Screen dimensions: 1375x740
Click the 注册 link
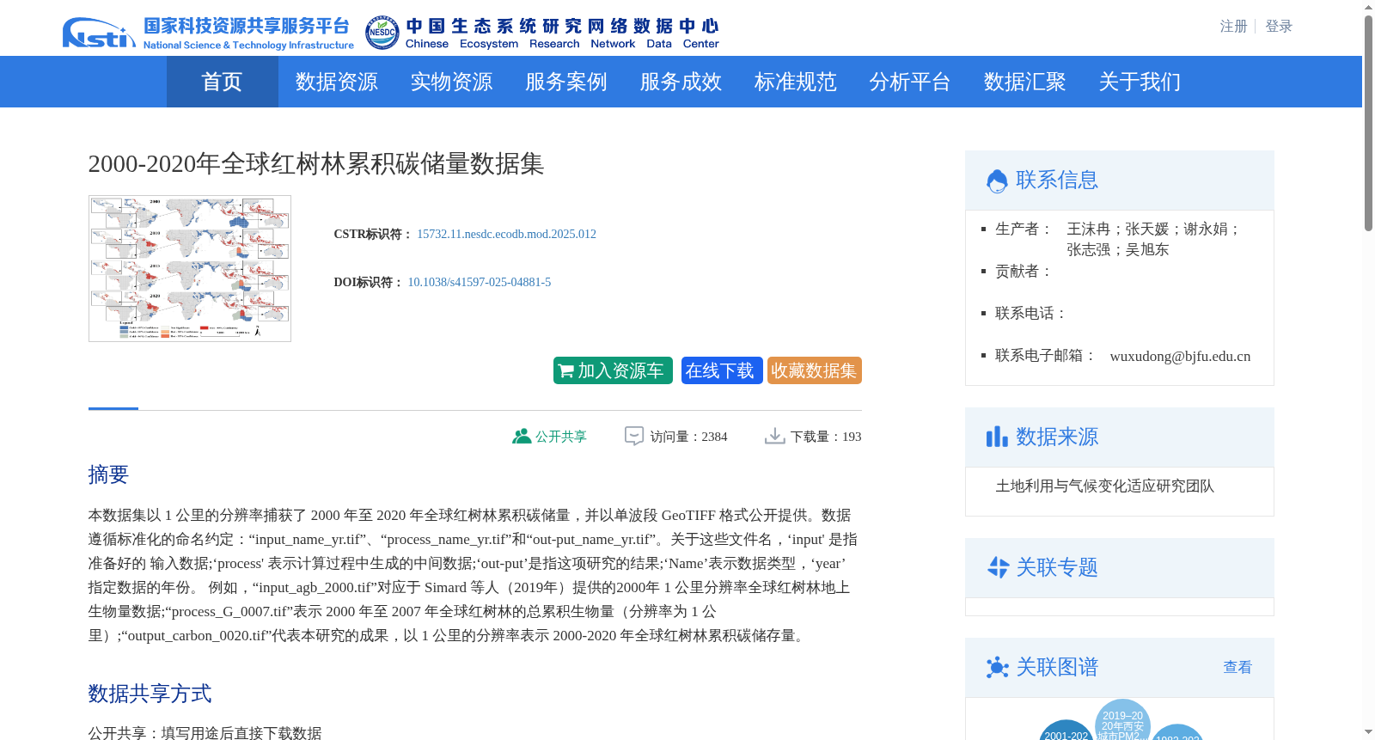(1233, 27)
